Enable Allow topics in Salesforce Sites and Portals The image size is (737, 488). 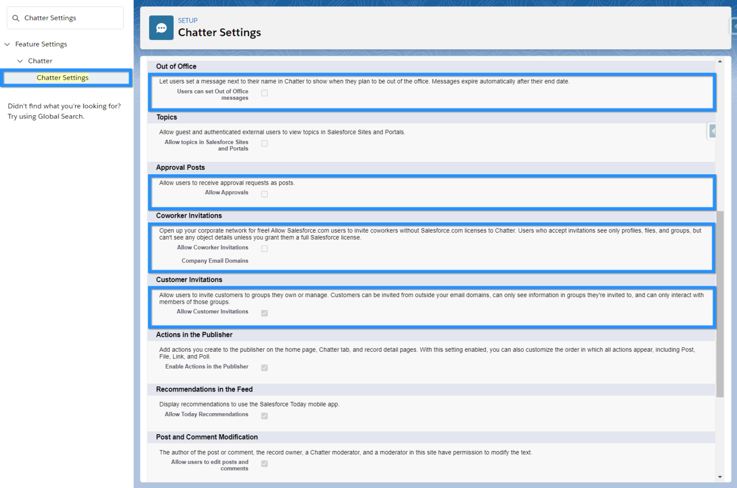coord(264,143)
